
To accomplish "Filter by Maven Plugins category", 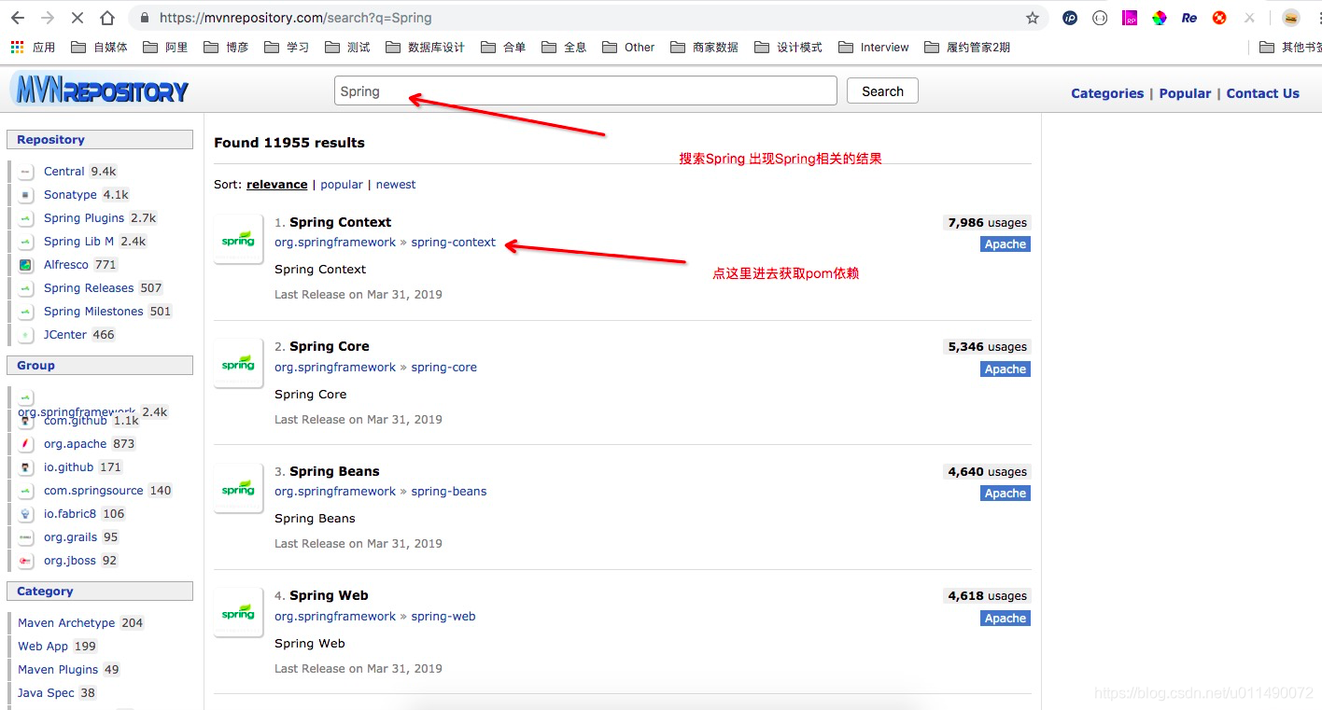I will pyautogui.click(x=58, y=670).
